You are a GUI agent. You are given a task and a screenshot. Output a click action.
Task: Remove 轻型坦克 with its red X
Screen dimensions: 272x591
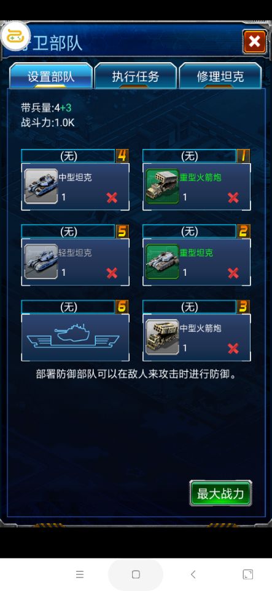112,273
